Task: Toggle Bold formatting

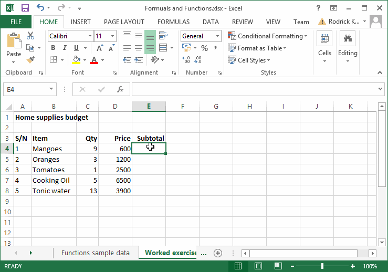Action: point(53,48)
